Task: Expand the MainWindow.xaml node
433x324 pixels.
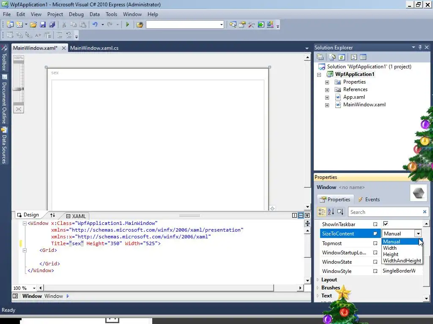Action: click(x=327, y=105)
